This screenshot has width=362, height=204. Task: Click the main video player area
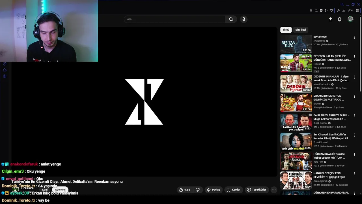pyautogui.click(x=144, y=101)
